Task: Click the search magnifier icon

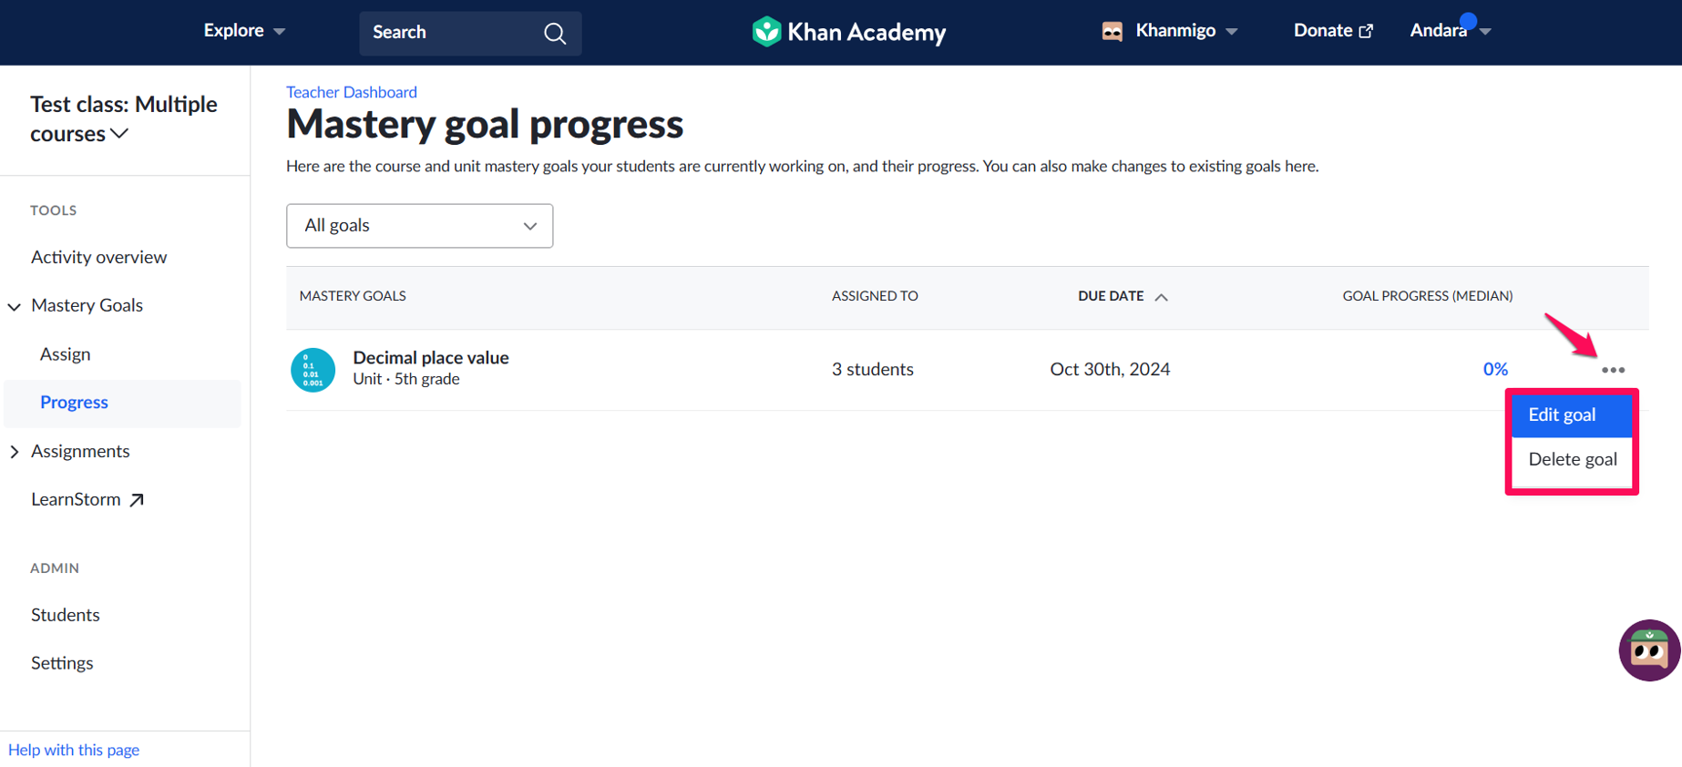Action: point(555,34)
